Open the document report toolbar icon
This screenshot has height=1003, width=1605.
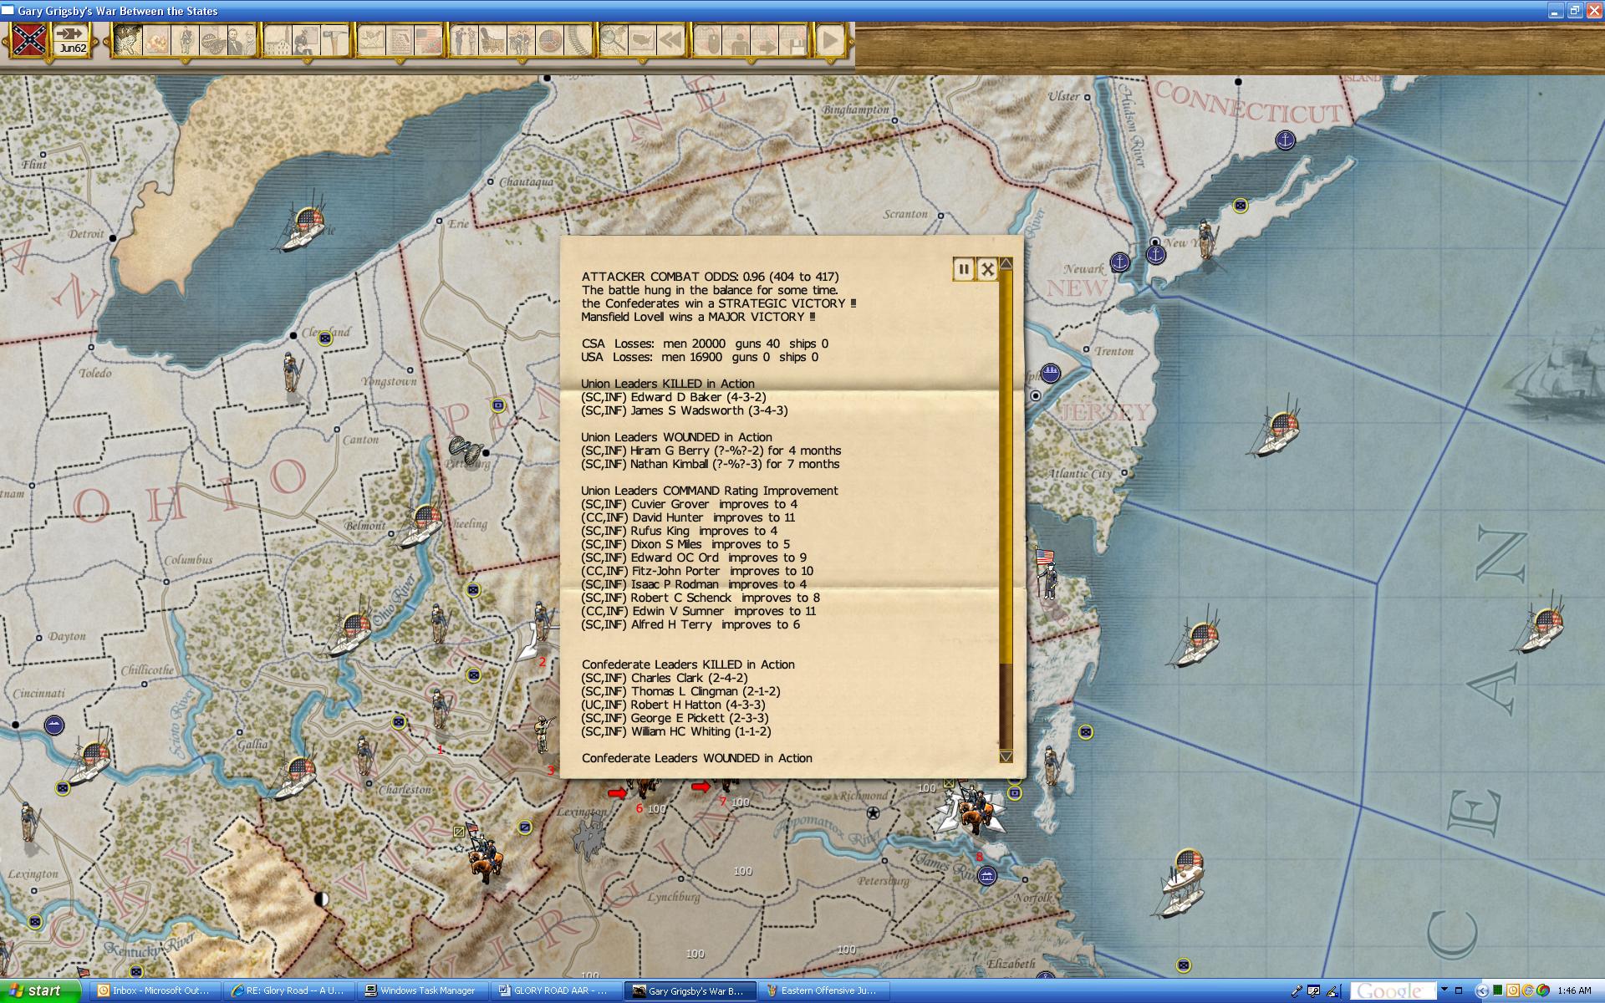click(400, 40)
